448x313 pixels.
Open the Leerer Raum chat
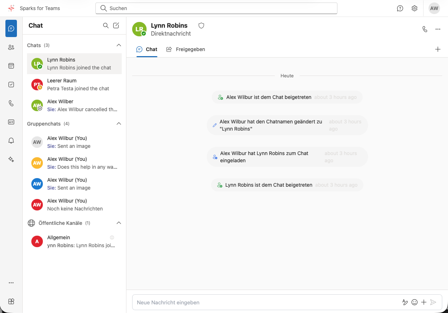pyautogui.click(x=74, y=85)
